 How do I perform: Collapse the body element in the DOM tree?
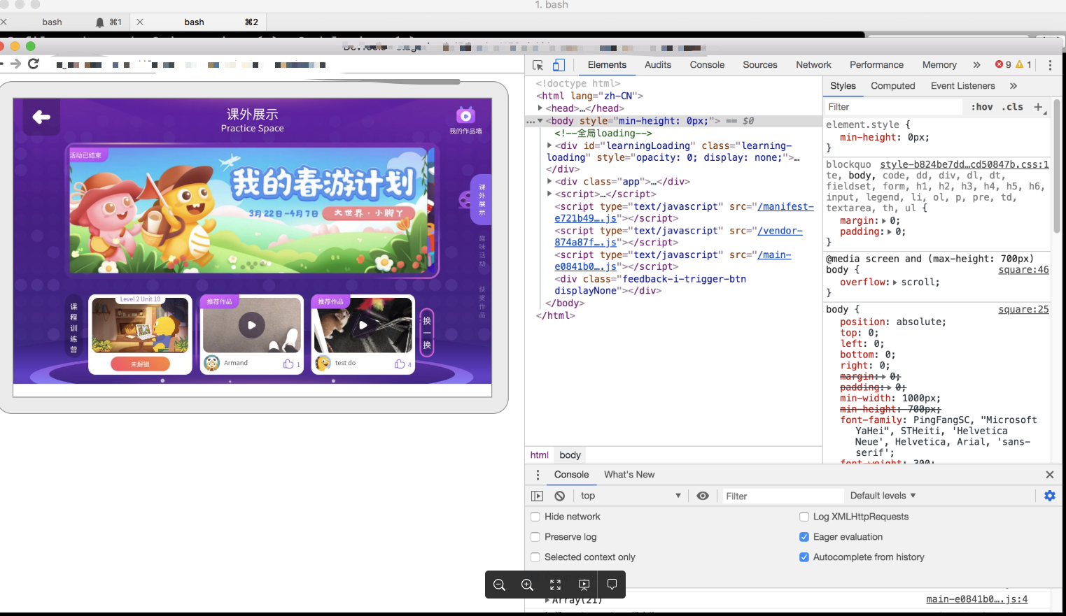pos(540,121)
